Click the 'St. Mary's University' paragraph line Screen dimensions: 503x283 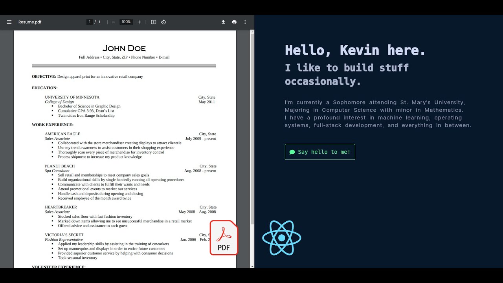coord(375,103)
